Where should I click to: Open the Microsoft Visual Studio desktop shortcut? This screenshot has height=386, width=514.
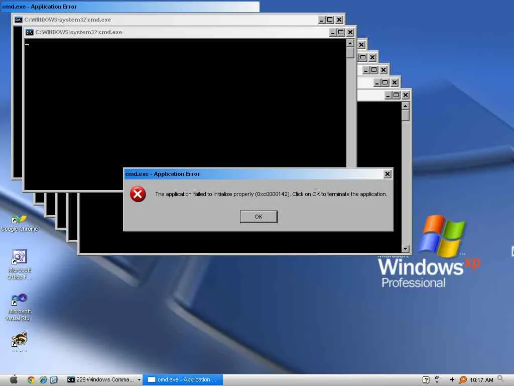(x=20, y=307)
